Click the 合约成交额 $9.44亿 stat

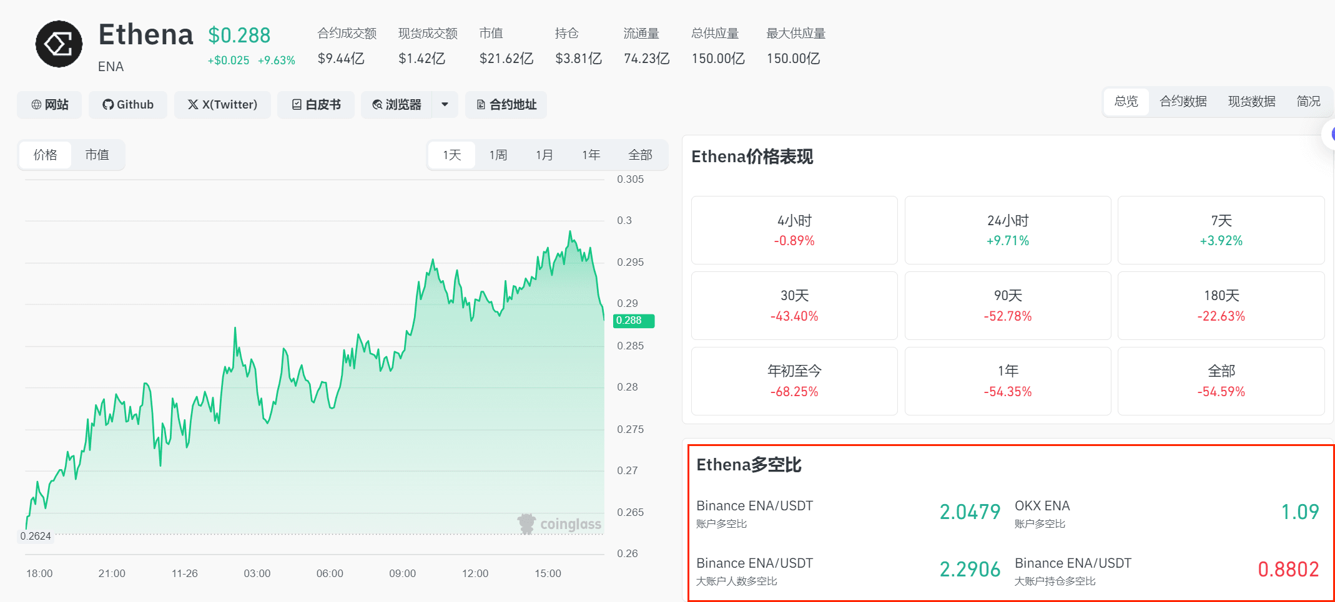point(347,46)
